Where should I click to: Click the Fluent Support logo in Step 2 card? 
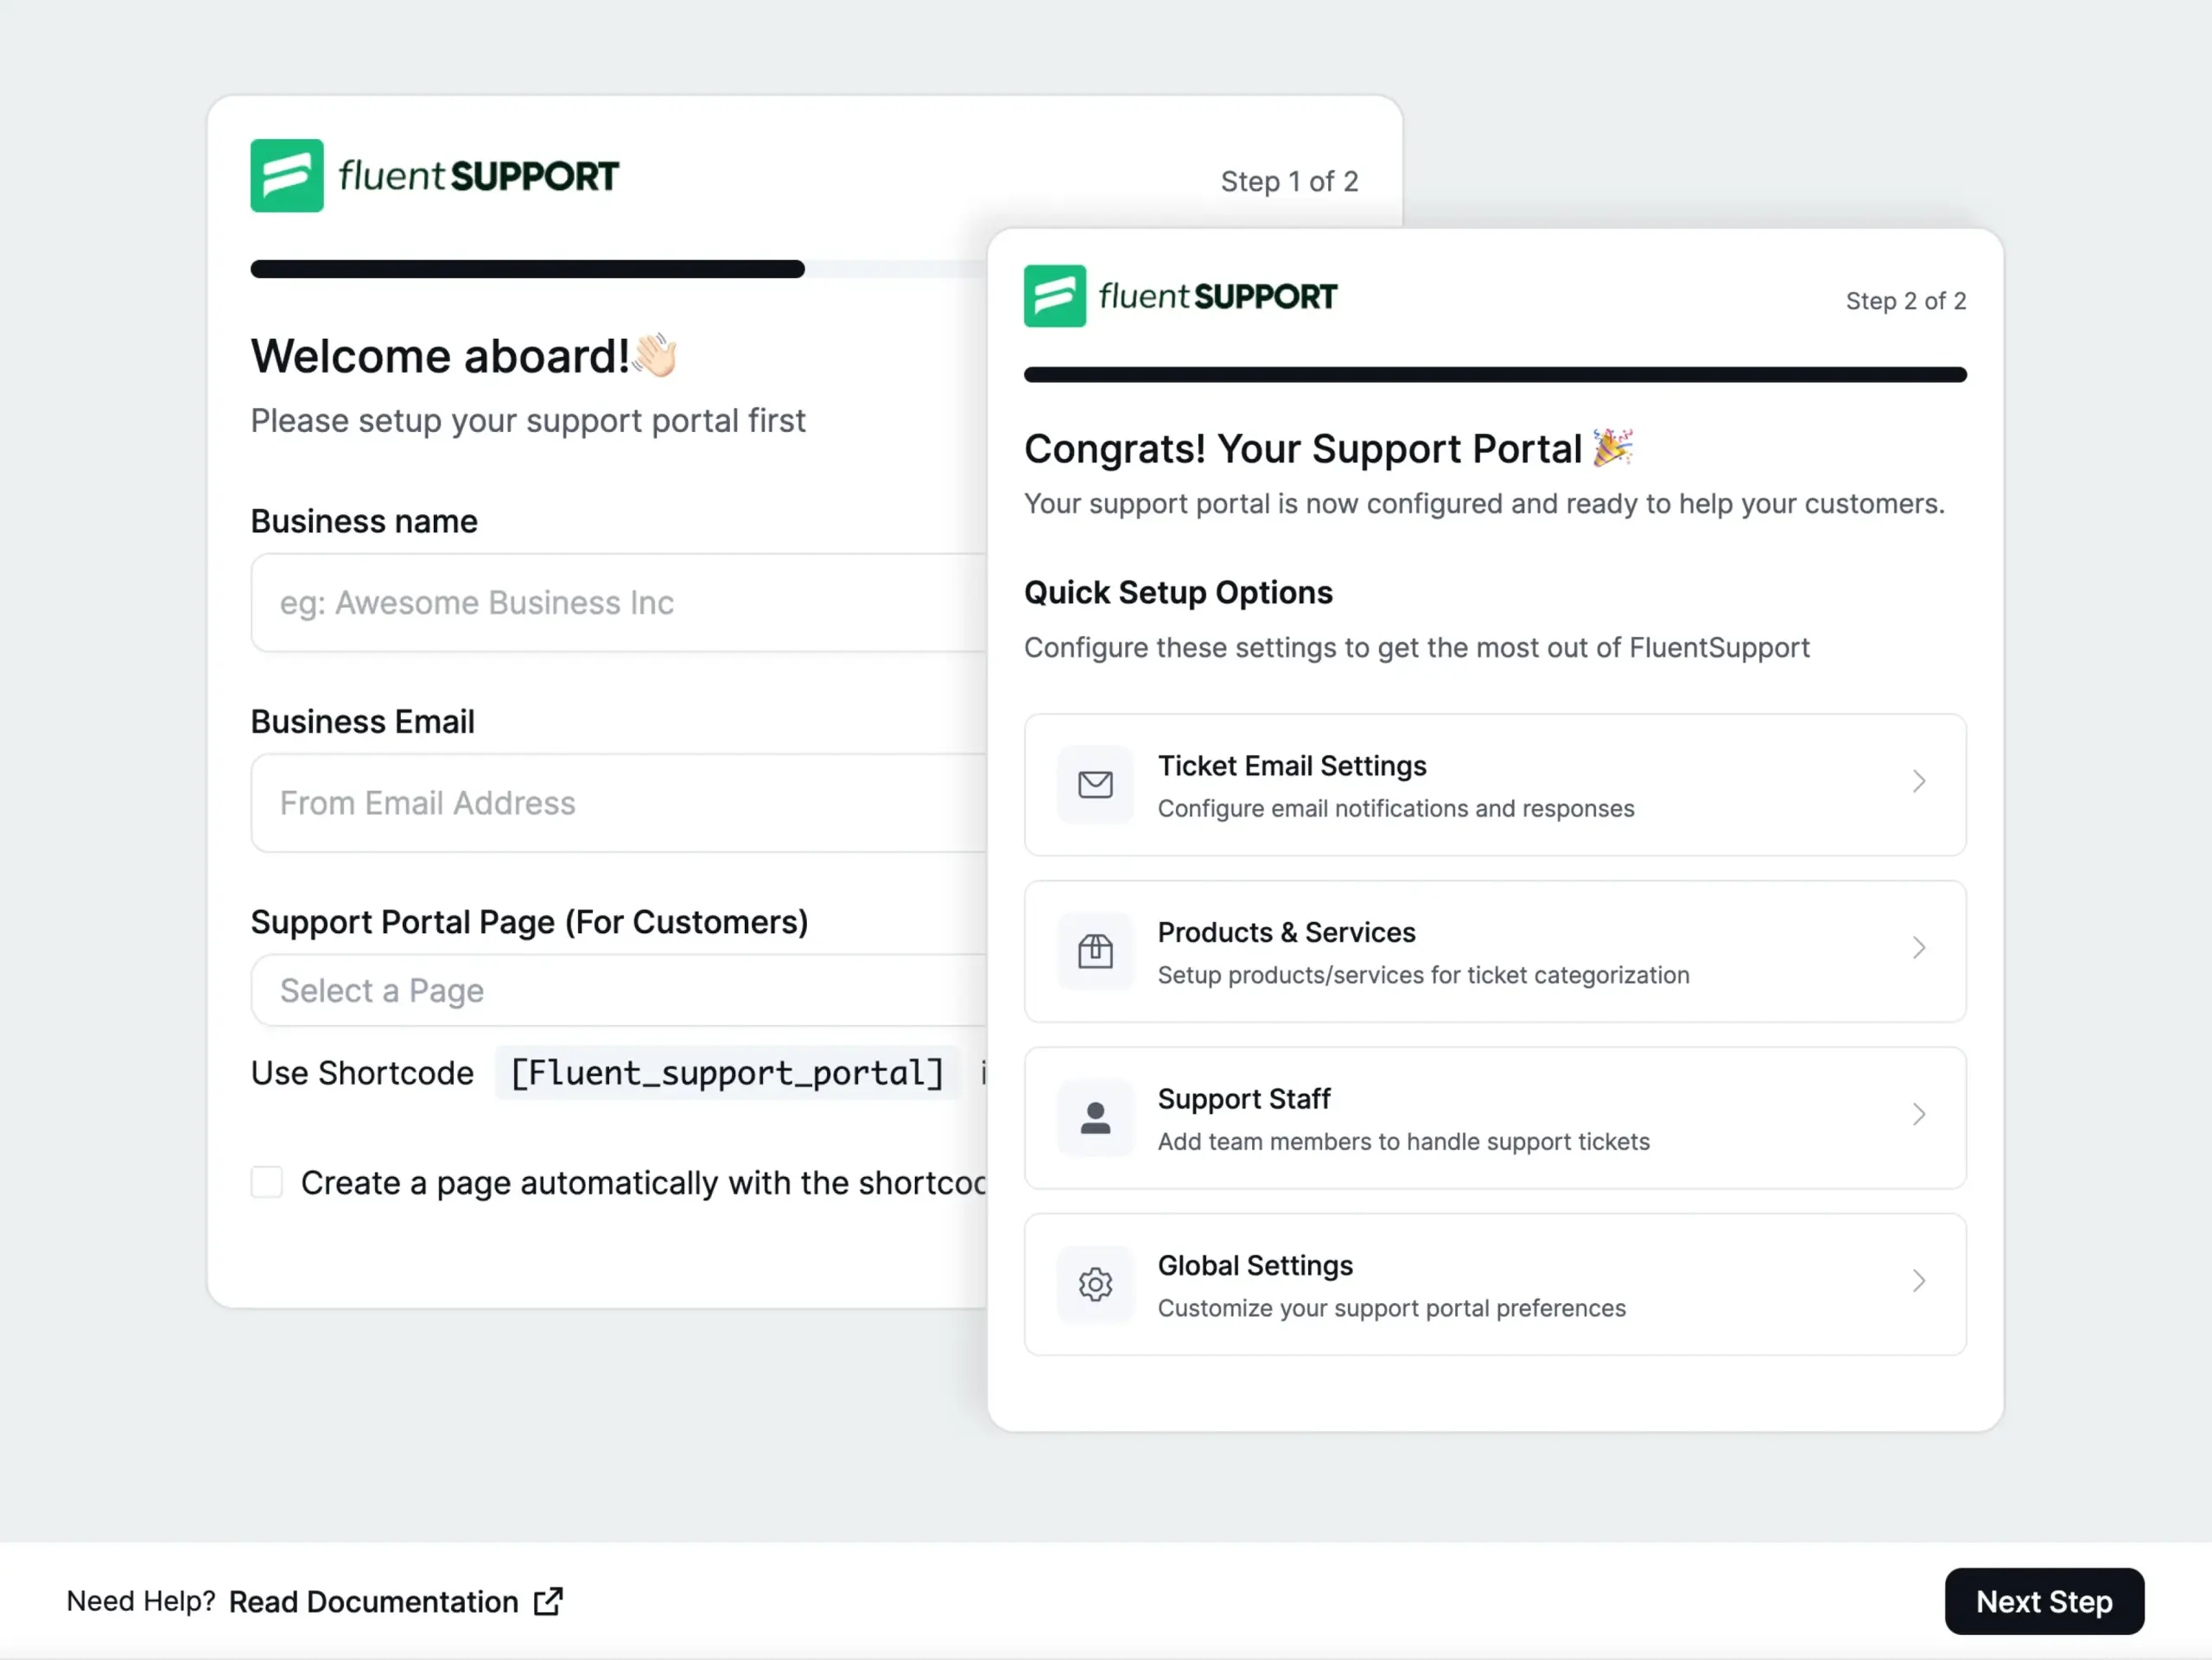point(1180,296)
